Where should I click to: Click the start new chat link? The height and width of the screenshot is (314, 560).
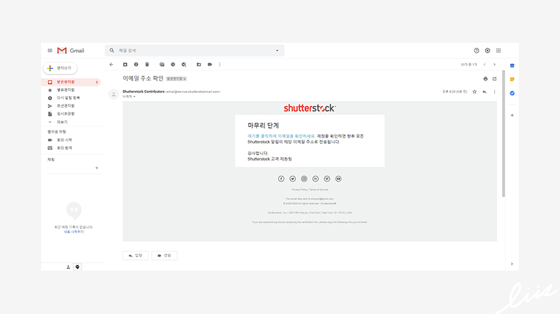point(74,231)
